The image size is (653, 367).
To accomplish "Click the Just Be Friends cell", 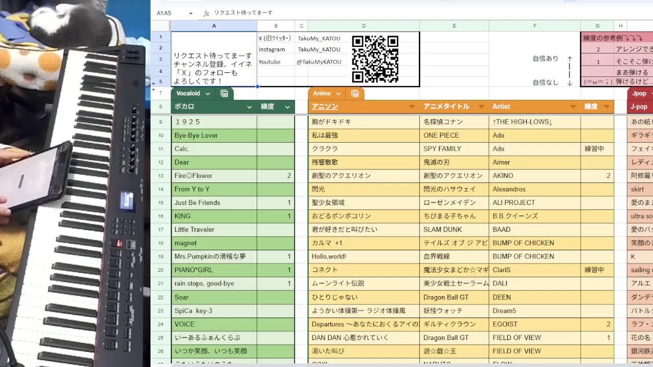I will pos(214,202).
